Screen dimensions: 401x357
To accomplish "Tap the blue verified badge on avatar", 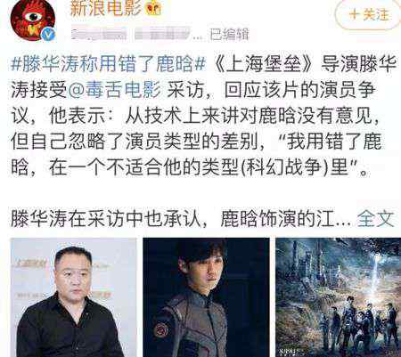I will tap(48, 34).
